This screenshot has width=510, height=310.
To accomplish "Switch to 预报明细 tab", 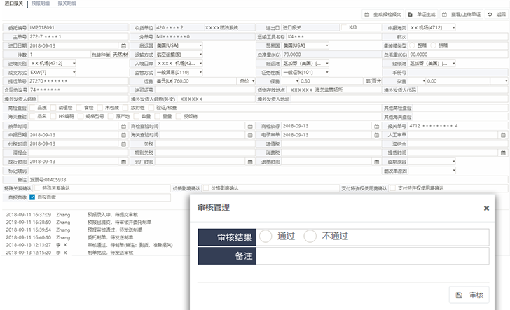I will click(x=41, y=3).
